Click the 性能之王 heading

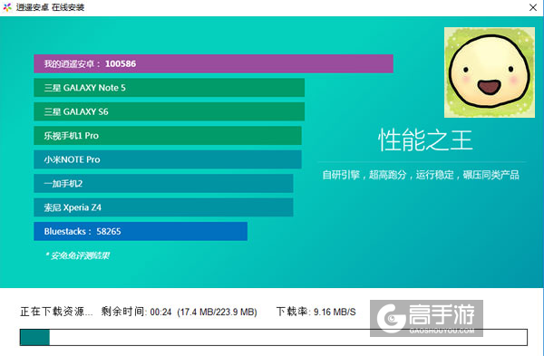pos(425,140)
